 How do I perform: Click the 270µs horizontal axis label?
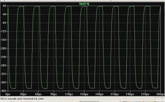click(145, 94)
